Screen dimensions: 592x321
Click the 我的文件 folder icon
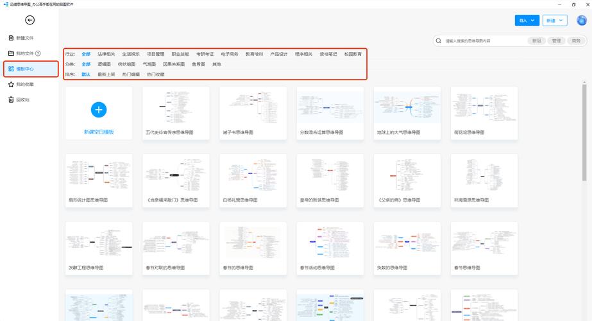11,53
